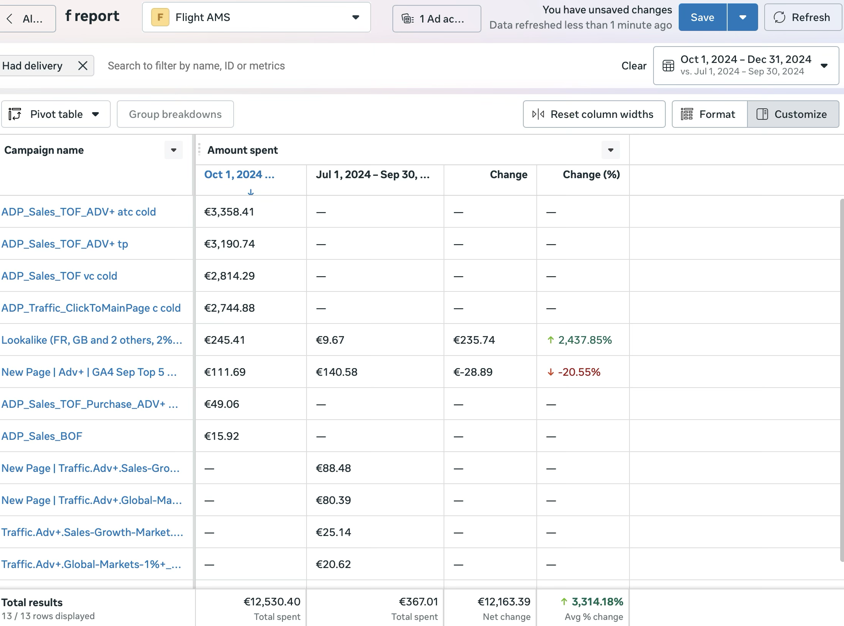Open the Format options
The height and width of the screenshot is (626, 844).
[x=709, y=114]
